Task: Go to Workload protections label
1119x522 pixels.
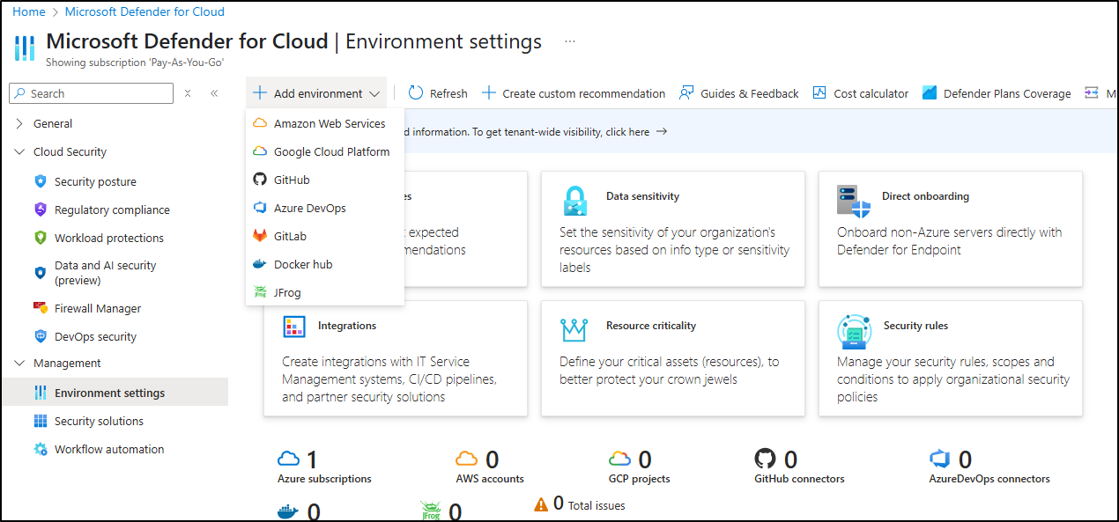Action: pos(109,238)
